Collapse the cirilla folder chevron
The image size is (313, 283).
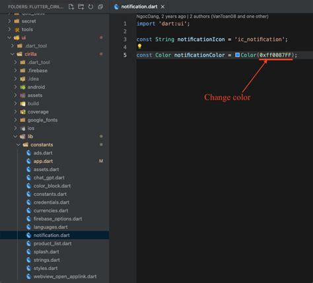pos(13,54)
